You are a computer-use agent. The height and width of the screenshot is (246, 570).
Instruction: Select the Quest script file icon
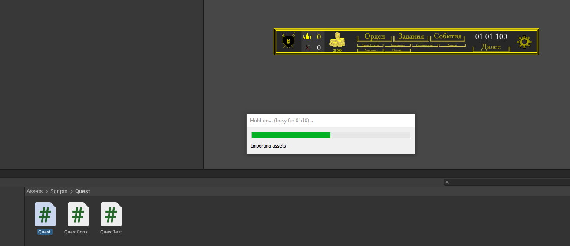coord(45,214)
